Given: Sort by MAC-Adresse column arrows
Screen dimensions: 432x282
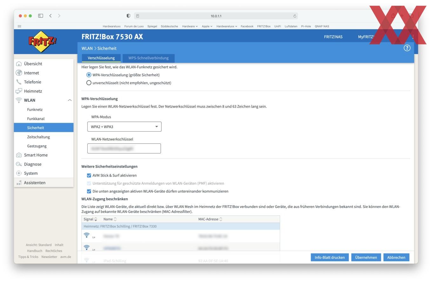Looking at the screenshot, I should 221,219.
